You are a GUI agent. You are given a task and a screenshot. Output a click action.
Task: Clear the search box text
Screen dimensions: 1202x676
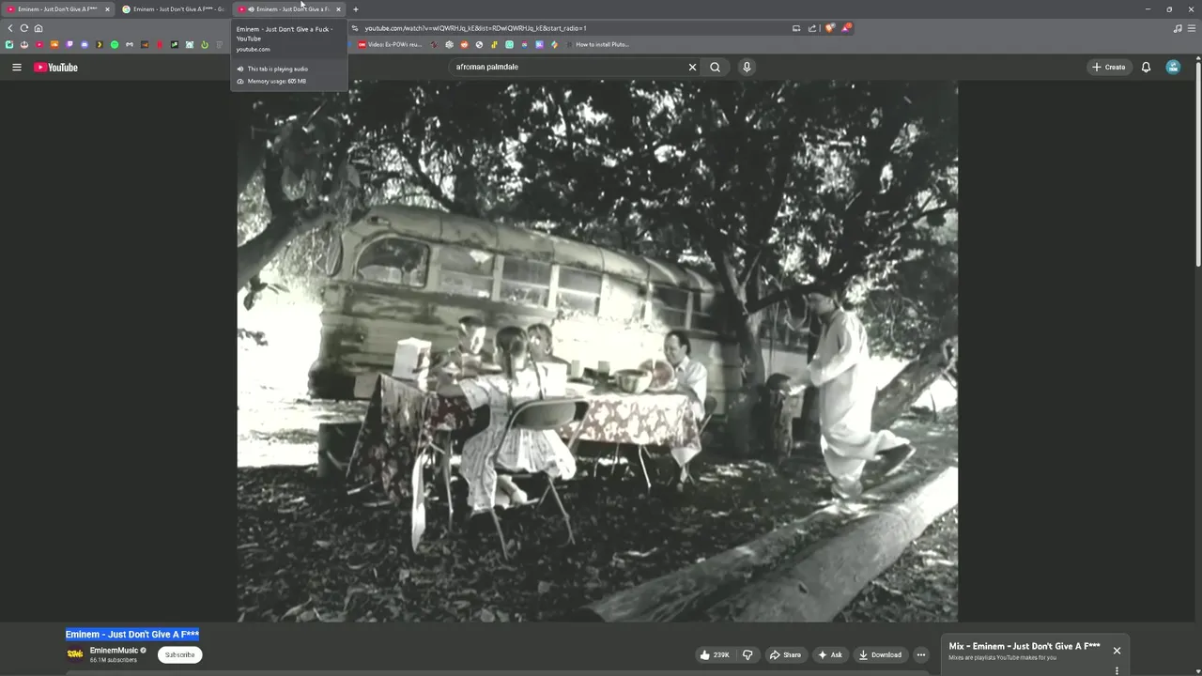point(692,67)
